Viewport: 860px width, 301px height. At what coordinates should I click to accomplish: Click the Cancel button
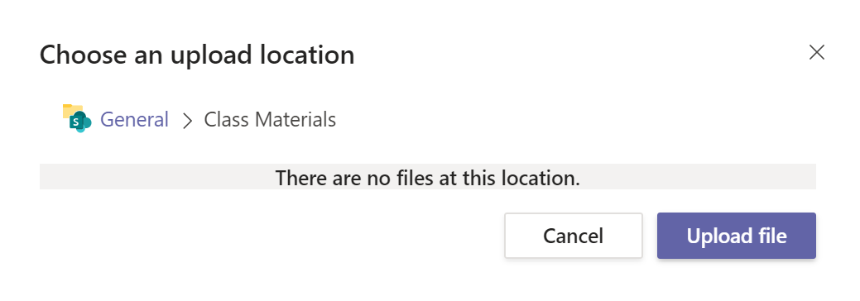click(x=573, y=236)
